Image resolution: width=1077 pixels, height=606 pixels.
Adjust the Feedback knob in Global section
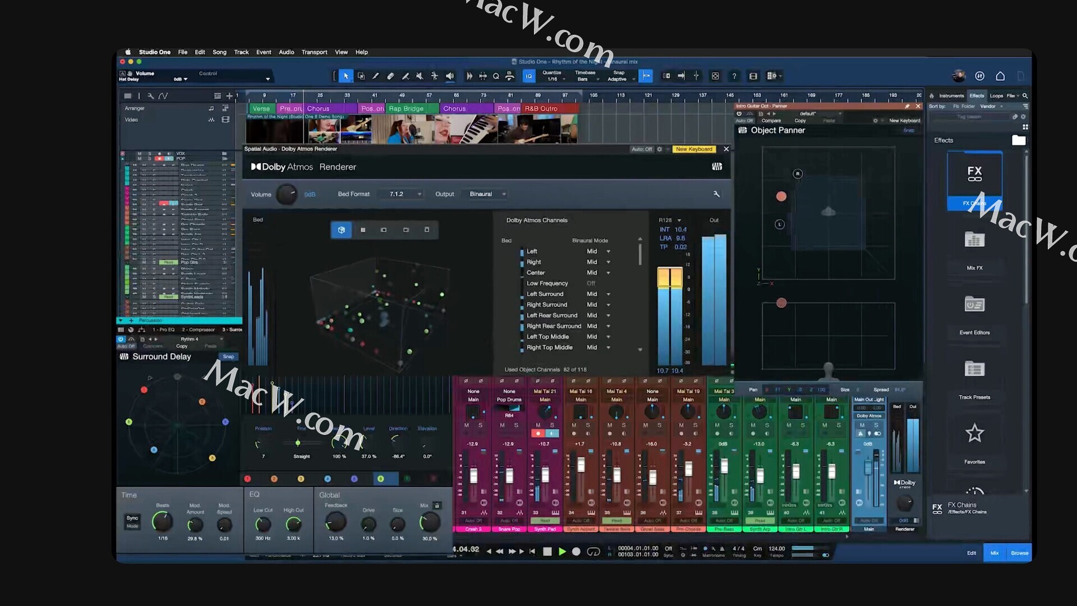(x=335, y=523)
